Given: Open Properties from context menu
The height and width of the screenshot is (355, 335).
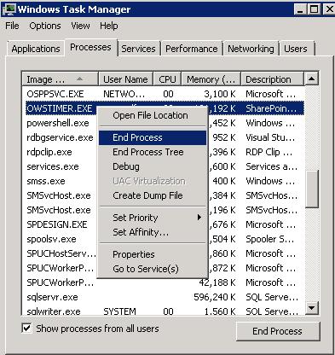Looking at the screenshot, I should [x=153, y=254].
